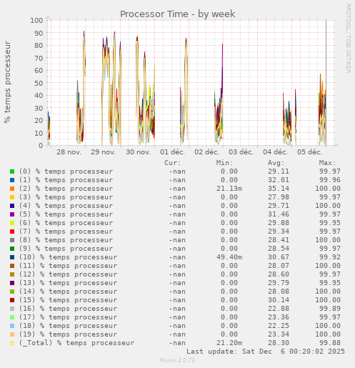Click the '02 déc.' x-axis date label

click(206, 152)
